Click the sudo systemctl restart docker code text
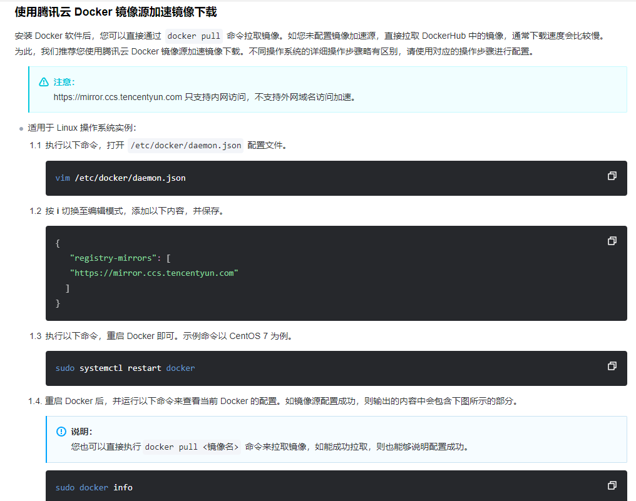636x501 pixels. (x=125, y=368)
